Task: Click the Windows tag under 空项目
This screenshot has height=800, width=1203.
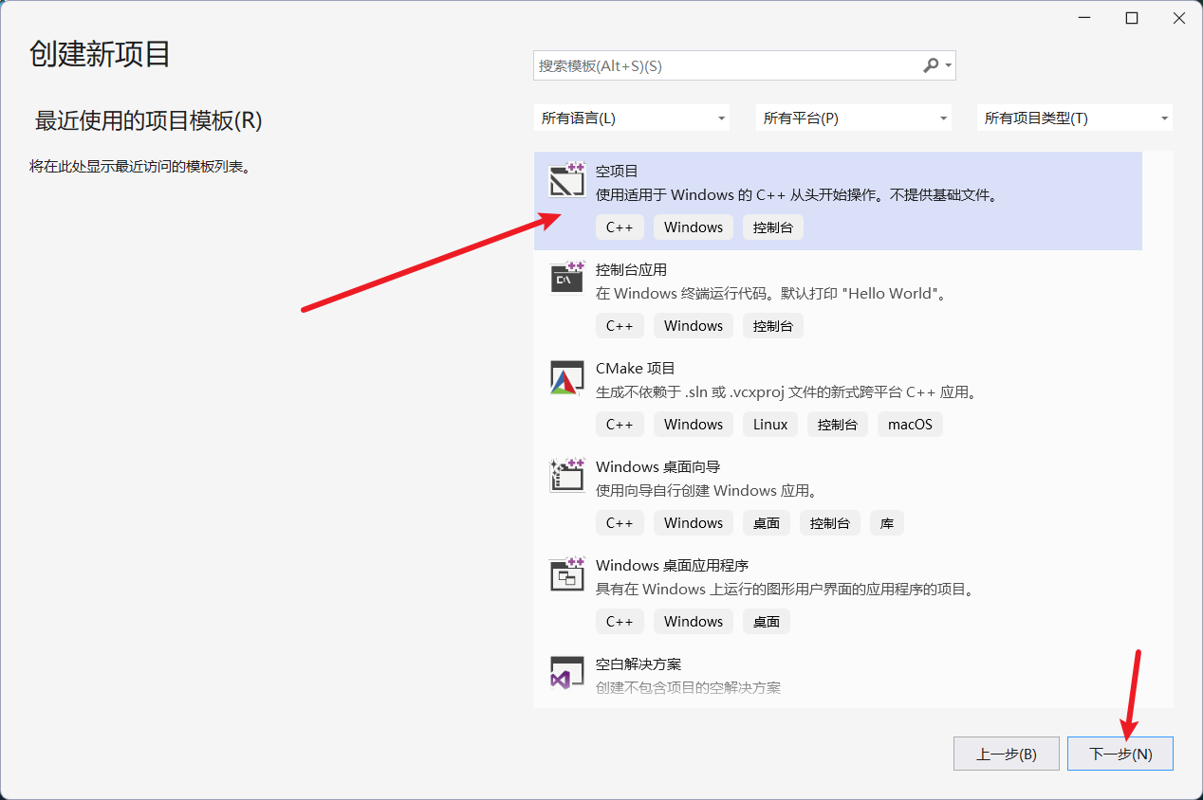Action: (x=694, y=227)
